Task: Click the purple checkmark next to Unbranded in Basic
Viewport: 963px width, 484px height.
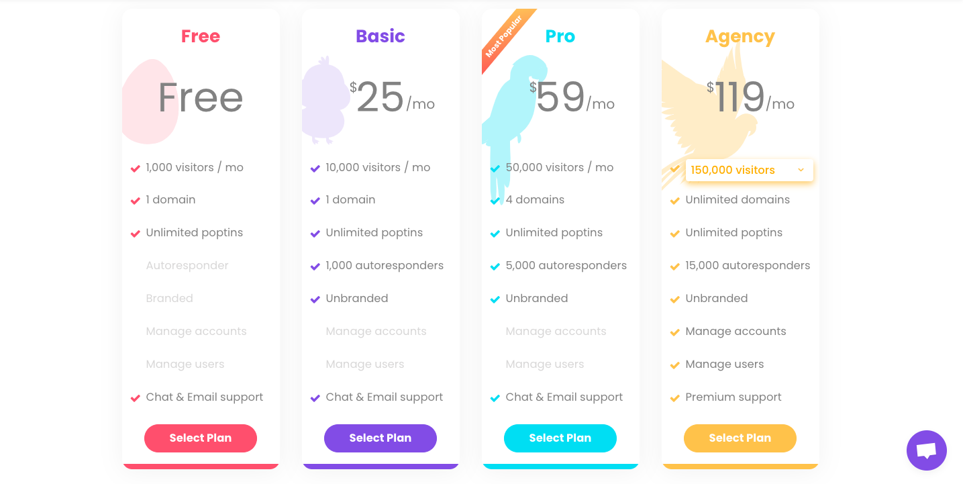Action: coord(315,299)
